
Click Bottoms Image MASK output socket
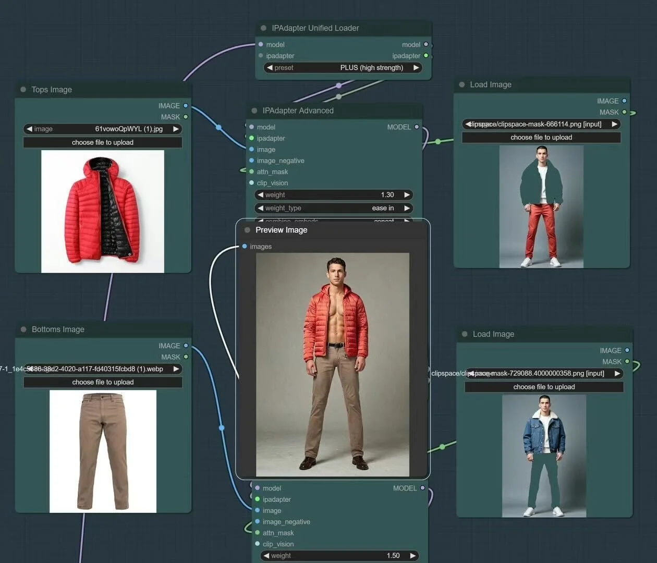(186, 357)
